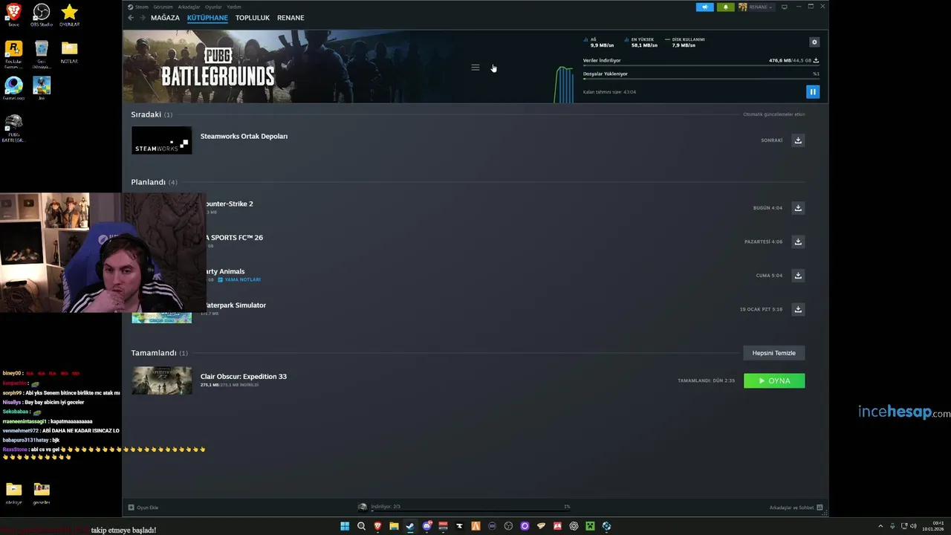Screen dimensions: 951x535
Task: Open NOTLAR folder on desktop
Action: [70, 52]
